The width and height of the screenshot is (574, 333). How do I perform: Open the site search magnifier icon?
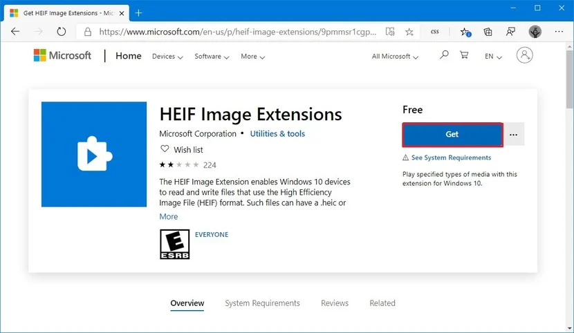[x=444, y=55]
